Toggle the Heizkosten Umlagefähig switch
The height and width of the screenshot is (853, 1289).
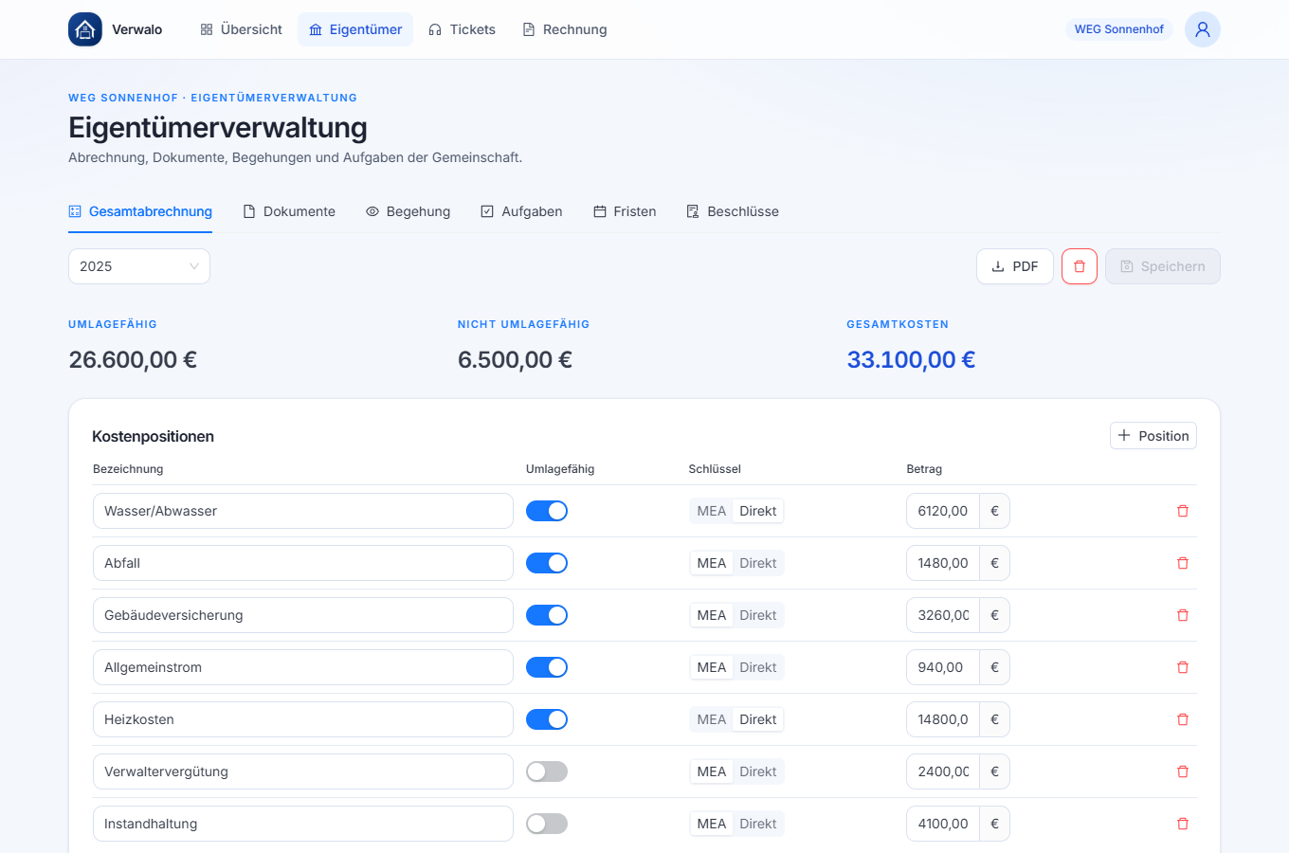[x=547, y=719]
